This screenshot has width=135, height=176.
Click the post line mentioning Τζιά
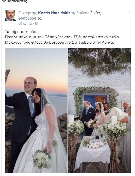[x=62, y=37]
